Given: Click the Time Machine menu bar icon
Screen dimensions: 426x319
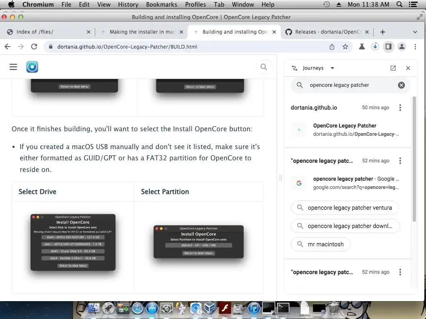Looking at the screenshot, I should [327, 4].
